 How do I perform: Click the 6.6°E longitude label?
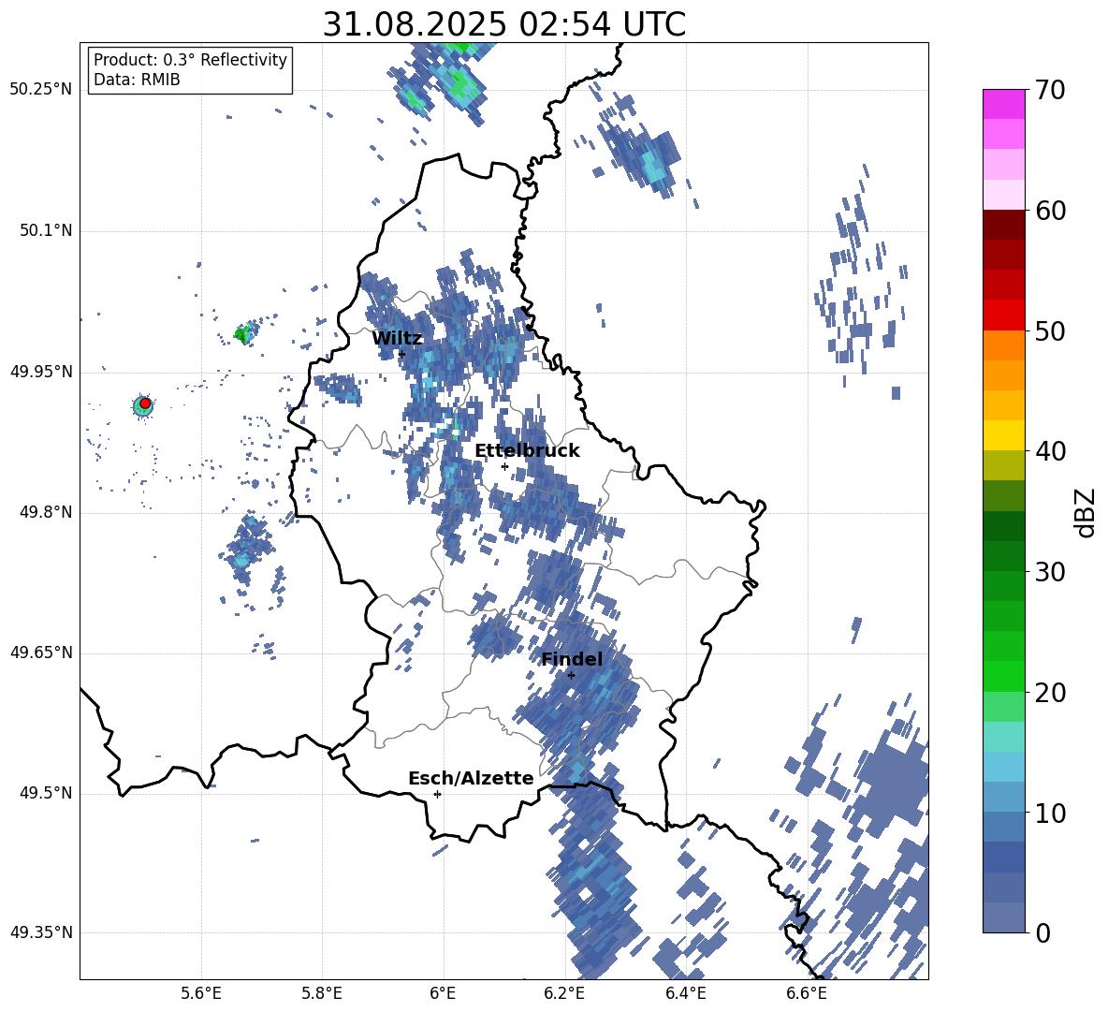point(807,993)
